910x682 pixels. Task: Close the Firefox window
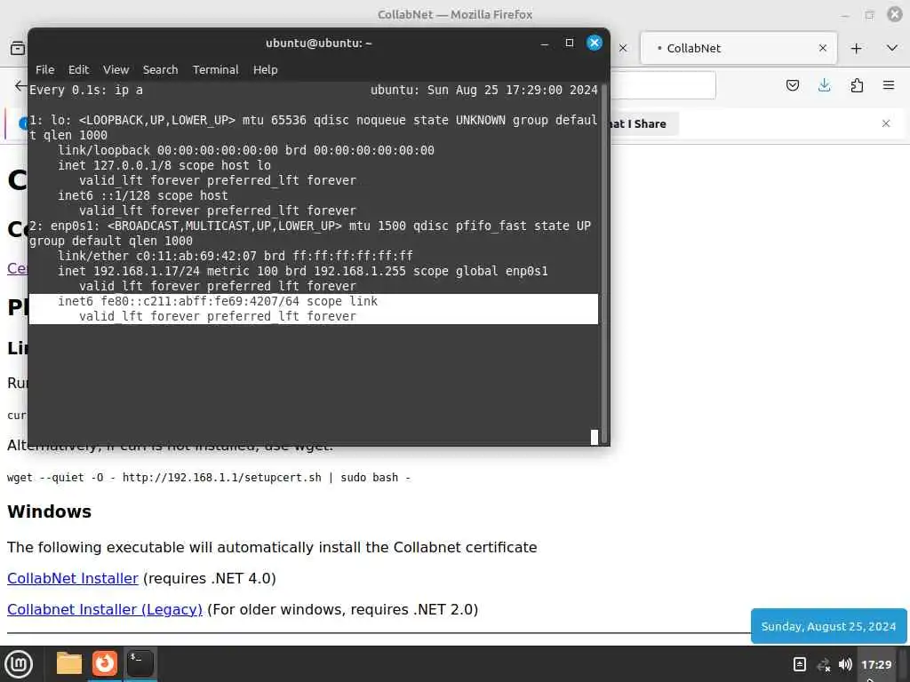895,14
